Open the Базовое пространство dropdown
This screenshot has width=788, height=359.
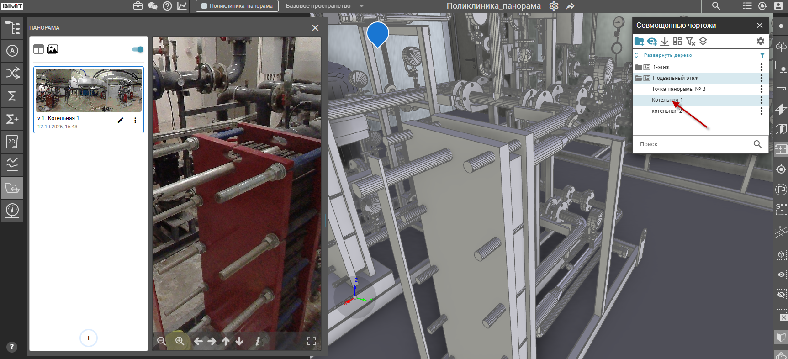[x=325, y=6]
